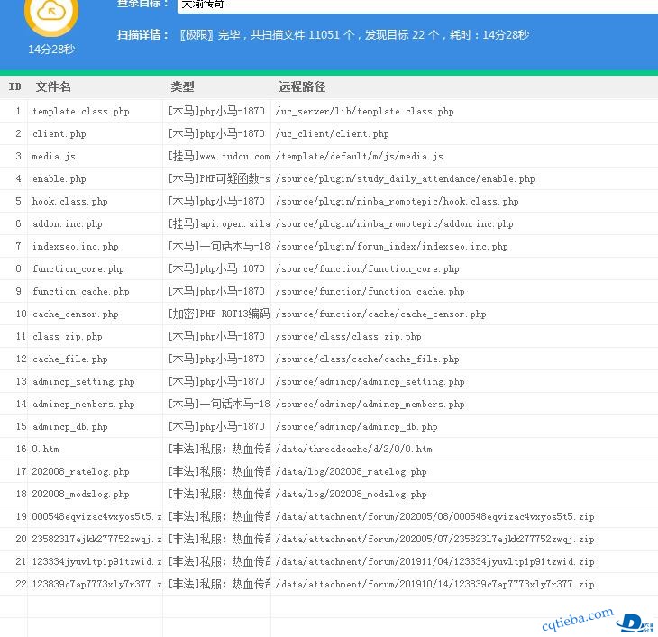Click path /source/class/class_zip.php

[x=348, y=336]
